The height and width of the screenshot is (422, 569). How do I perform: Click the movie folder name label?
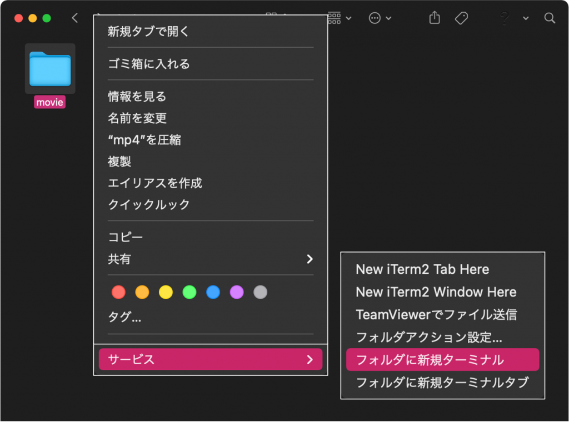(50, 103)
